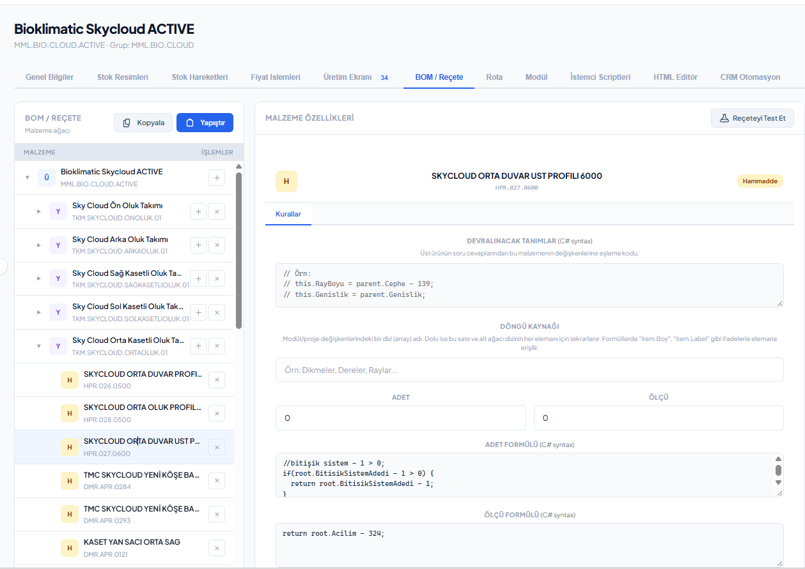Add item under Sky Cloud Sol Kasetli Oluk
This screenshot has width=805, height=569.
198,312
